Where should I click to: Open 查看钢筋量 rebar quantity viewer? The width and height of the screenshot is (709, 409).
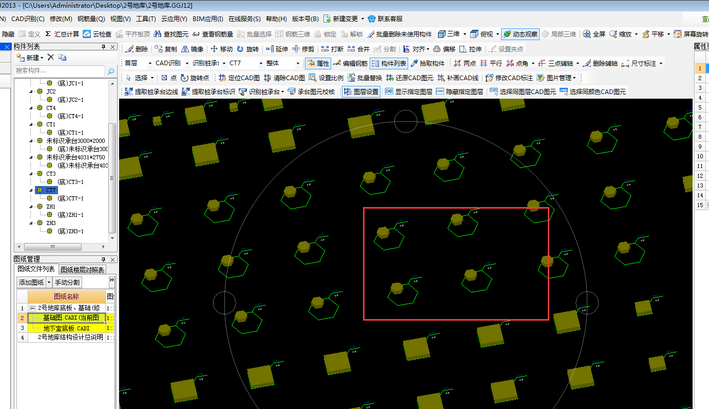coord(212,34)
